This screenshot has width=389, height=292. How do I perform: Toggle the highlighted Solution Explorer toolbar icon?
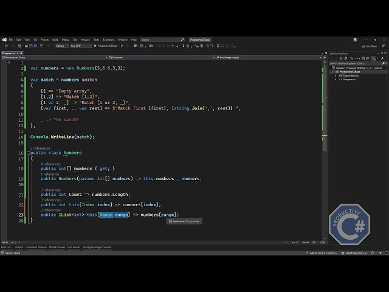[x=374, y=58]
